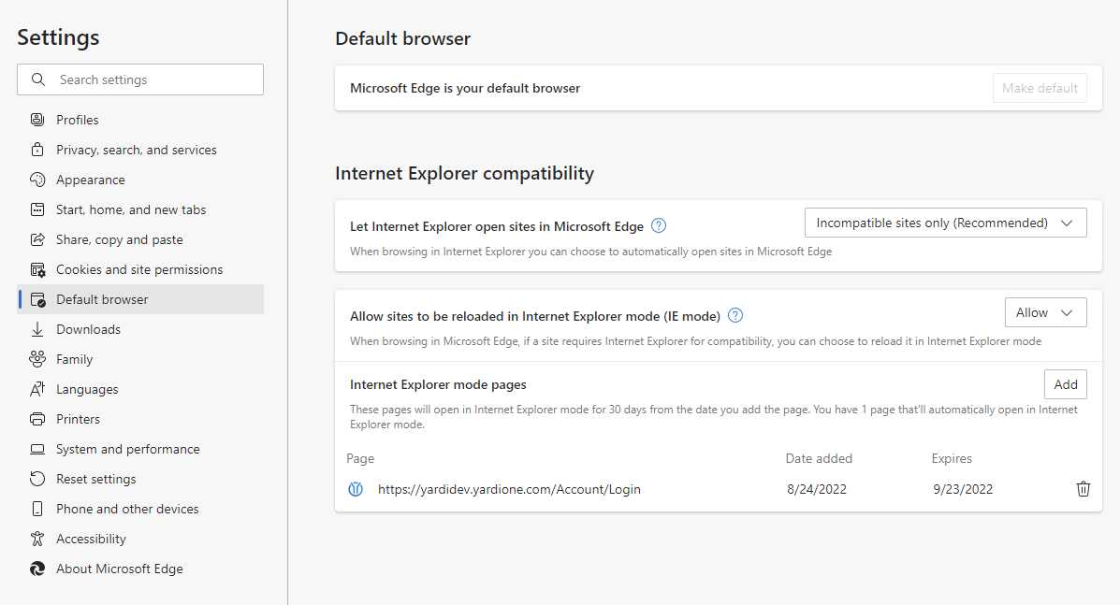Click the lock icon for Privacy, search, and services

tap(37, 150)
